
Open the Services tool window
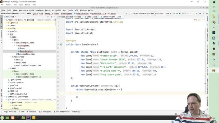click(45, 112)
